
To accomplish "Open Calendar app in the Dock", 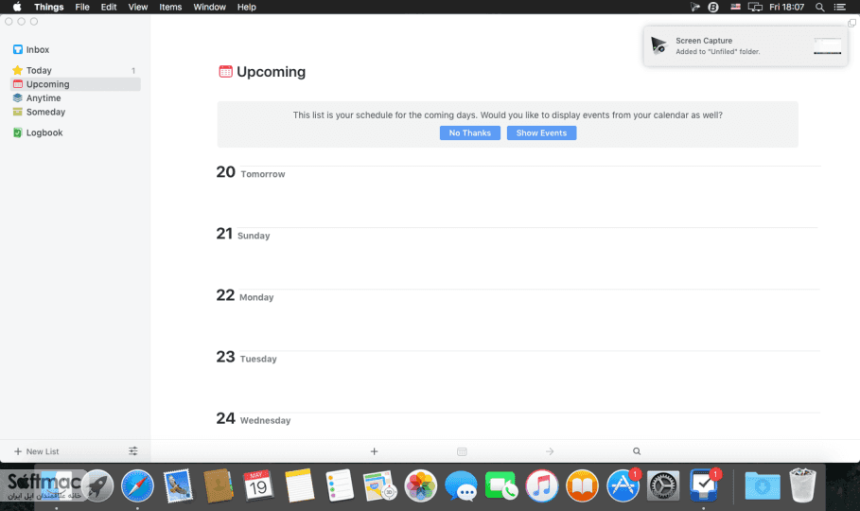I will pos(258,485).
